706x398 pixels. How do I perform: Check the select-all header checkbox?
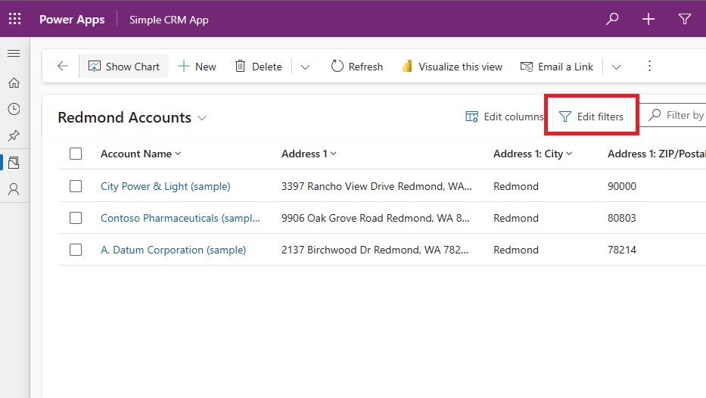pyautogui.click(x=76, y=154)
